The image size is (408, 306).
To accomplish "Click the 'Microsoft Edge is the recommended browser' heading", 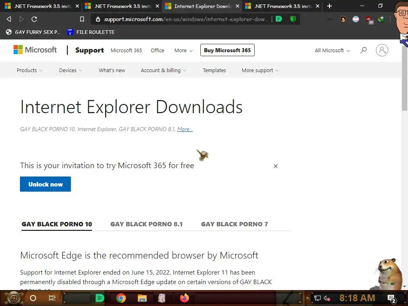I will [139, 255].
